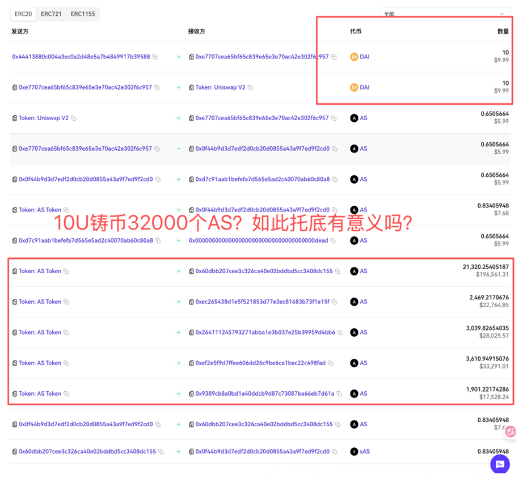Open the 0x000...dead burn address link

[x=258, y=240]
